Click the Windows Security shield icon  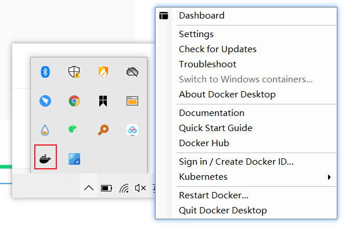pos(74,72)
